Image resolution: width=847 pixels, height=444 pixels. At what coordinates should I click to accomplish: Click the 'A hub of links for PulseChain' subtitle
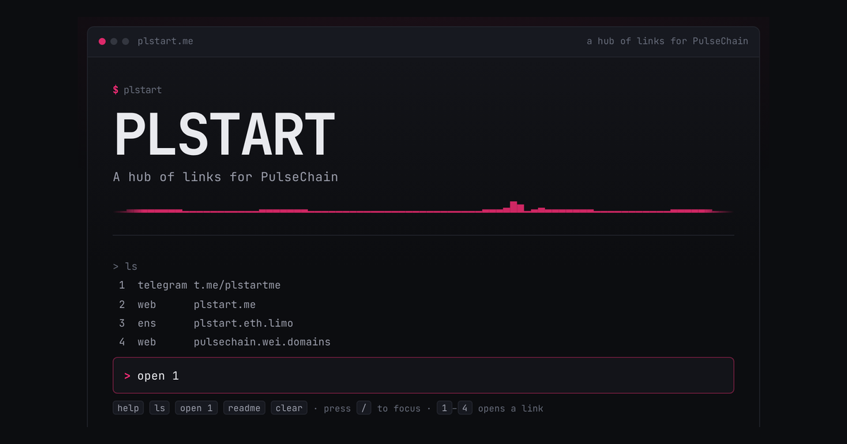point(226,177)
